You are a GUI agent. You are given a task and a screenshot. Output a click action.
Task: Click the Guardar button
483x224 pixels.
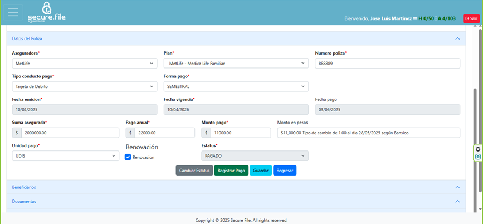261,171
